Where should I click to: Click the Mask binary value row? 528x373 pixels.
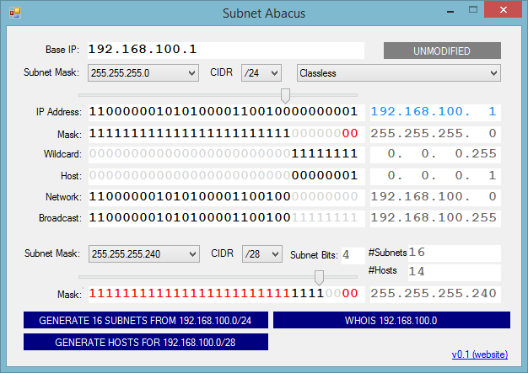pos(226,134)
